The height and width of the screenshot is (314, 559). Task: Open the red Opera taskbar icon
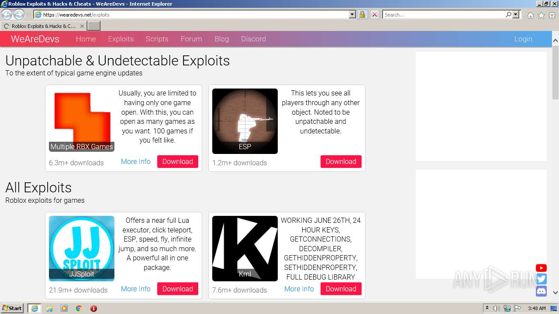93,308
